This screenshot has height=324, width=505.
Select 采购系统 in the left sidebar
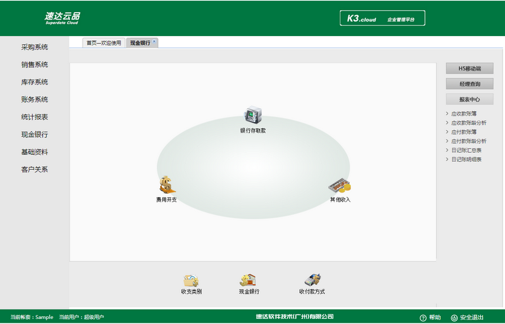click(x=35, y=47)
